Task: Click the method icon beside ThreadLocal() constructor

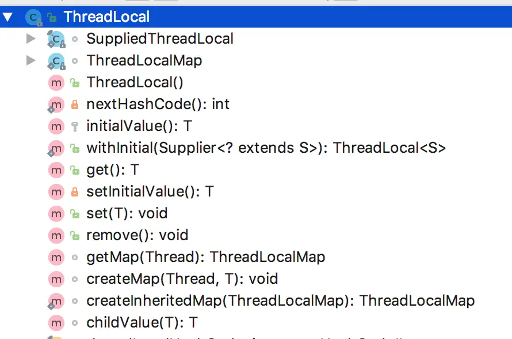Action: [56, 82]
